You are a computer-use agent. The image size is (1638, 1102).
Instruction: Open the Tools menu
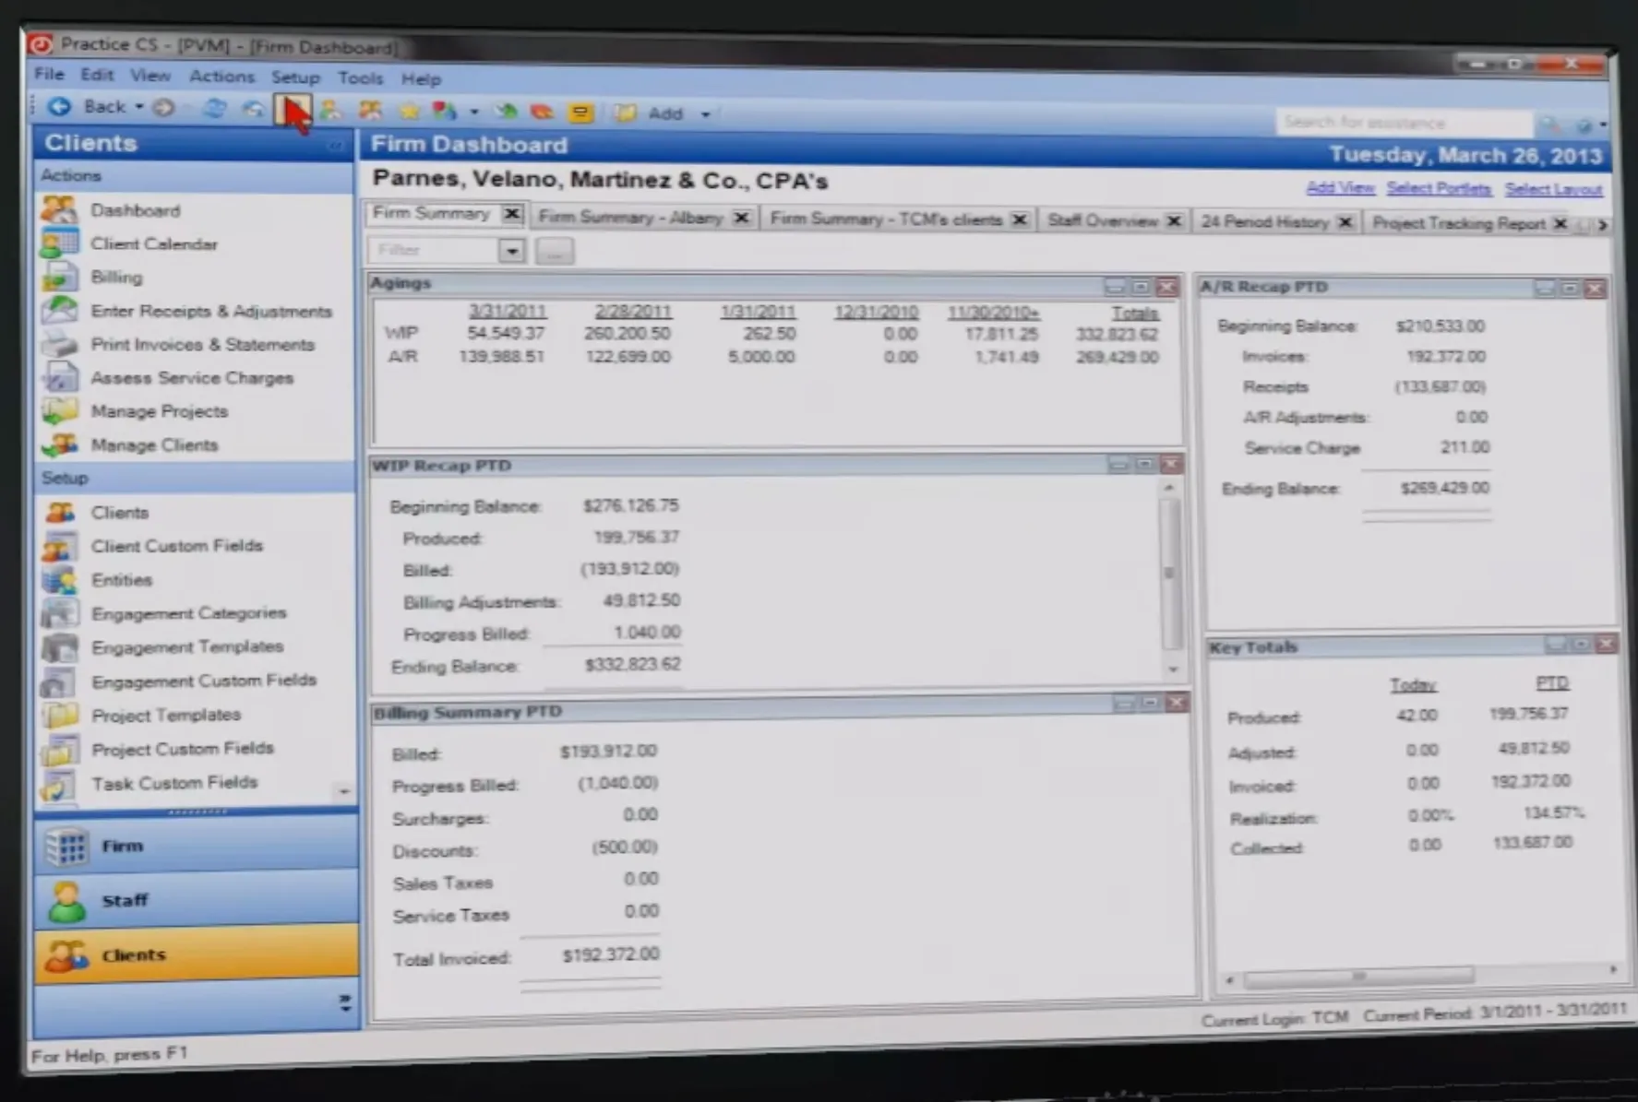(360, 78)
